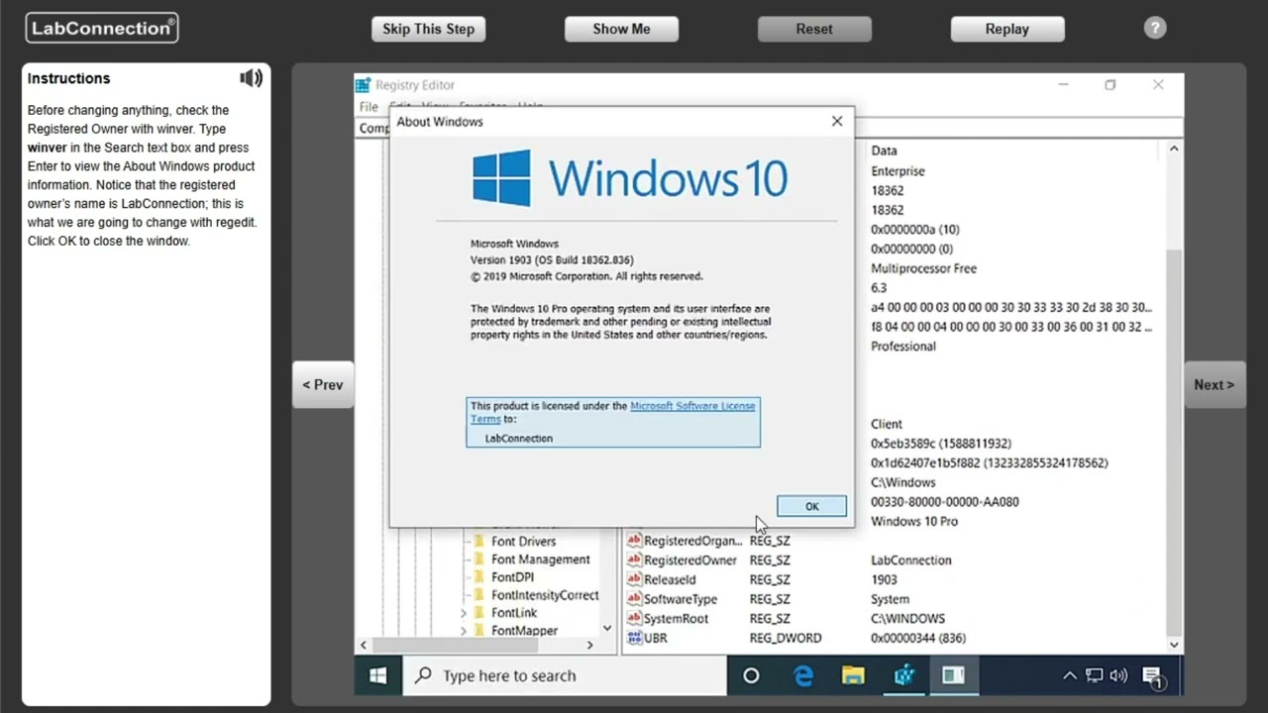Open the notification center icon
Screen dimensions: 1268x713
[1153, 677]
